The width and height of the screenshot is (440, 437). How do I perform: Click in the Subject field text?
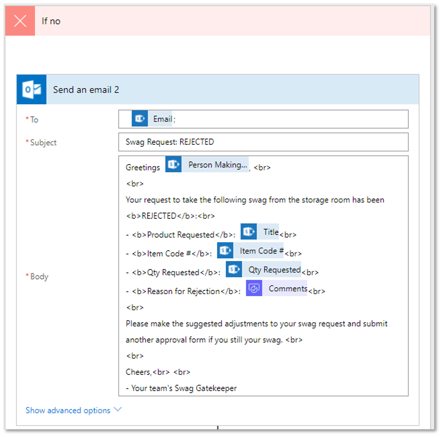coord(170,142)
